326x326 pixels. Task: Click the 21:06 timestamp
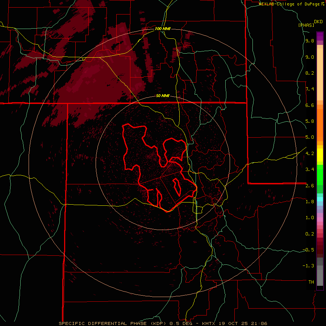[259, 323]
